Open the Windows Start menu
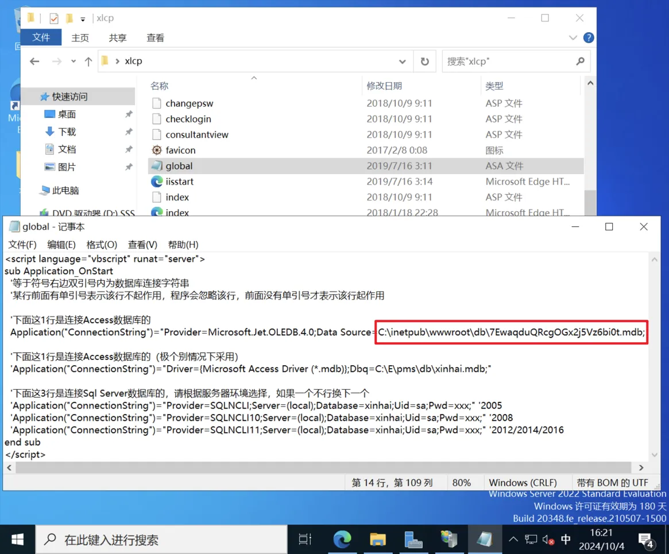The width and height of the screenshot is (669, 554). coord(17,540)
